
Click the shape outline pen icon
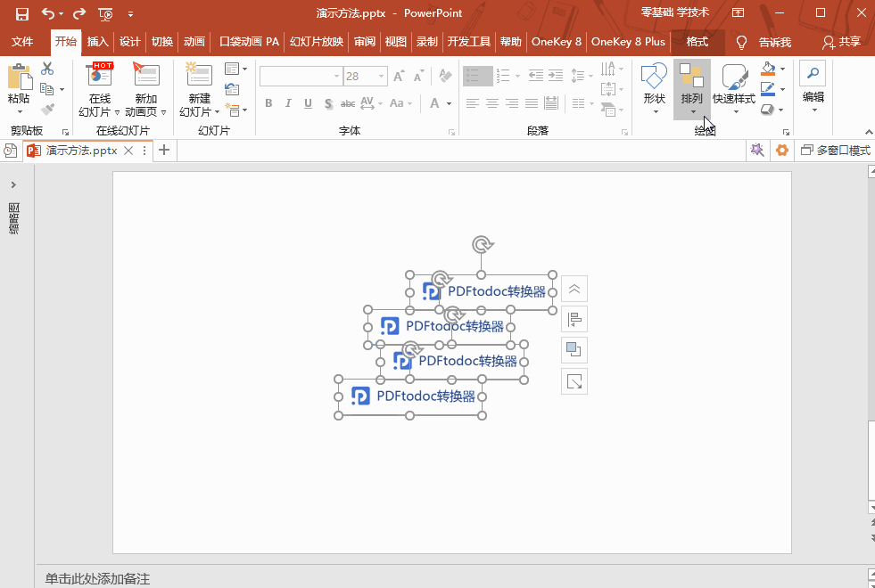click(768, 89)
